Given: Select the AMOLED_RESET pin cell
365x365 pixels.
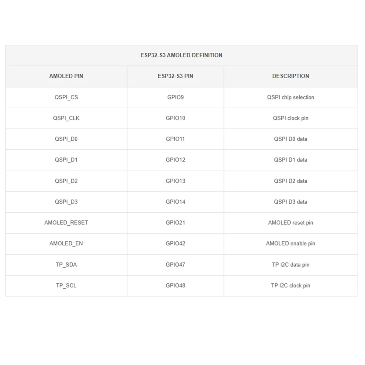Looking at the screenshot, I should point(66,223).
